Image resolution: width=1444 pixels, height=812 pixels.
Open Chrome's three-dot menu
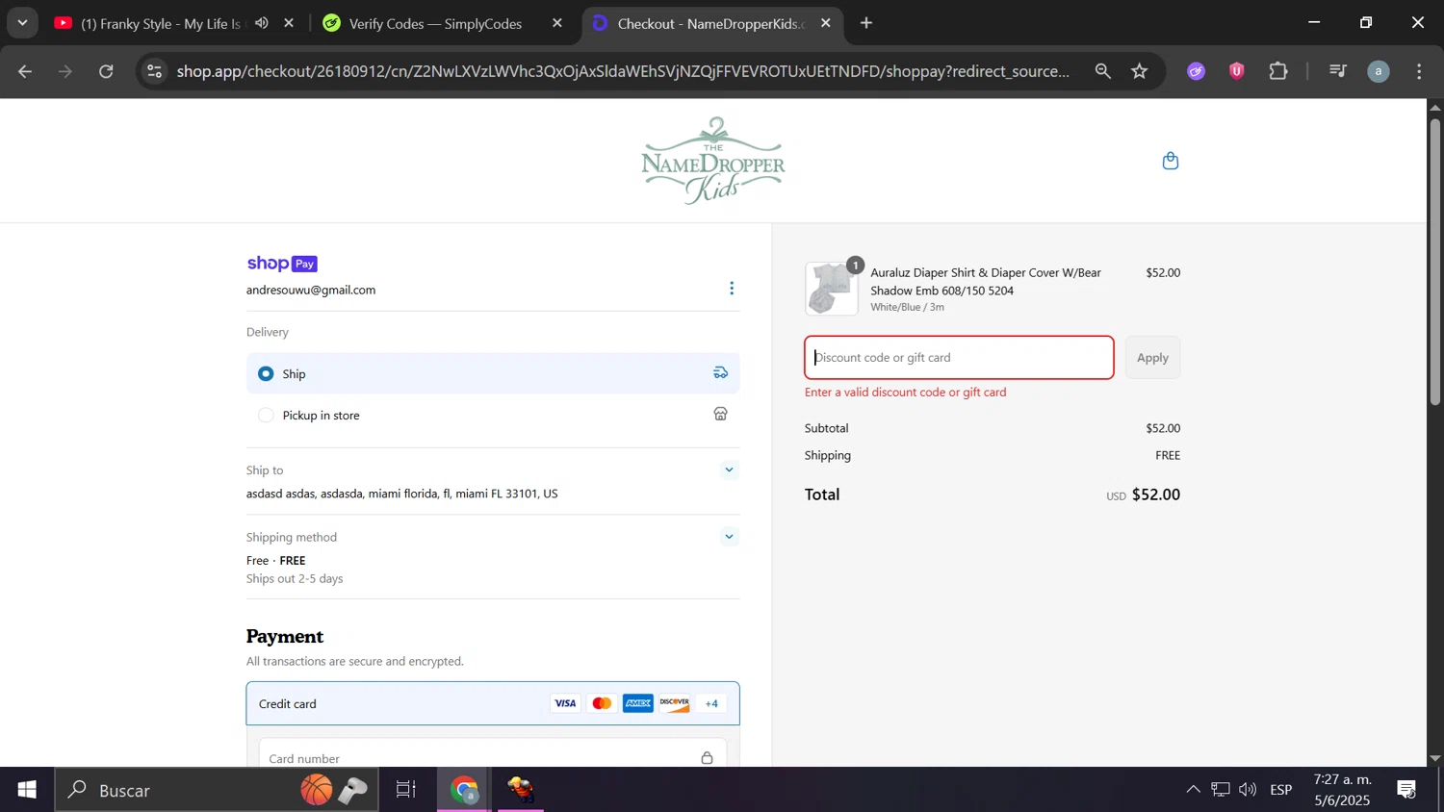1419,71
